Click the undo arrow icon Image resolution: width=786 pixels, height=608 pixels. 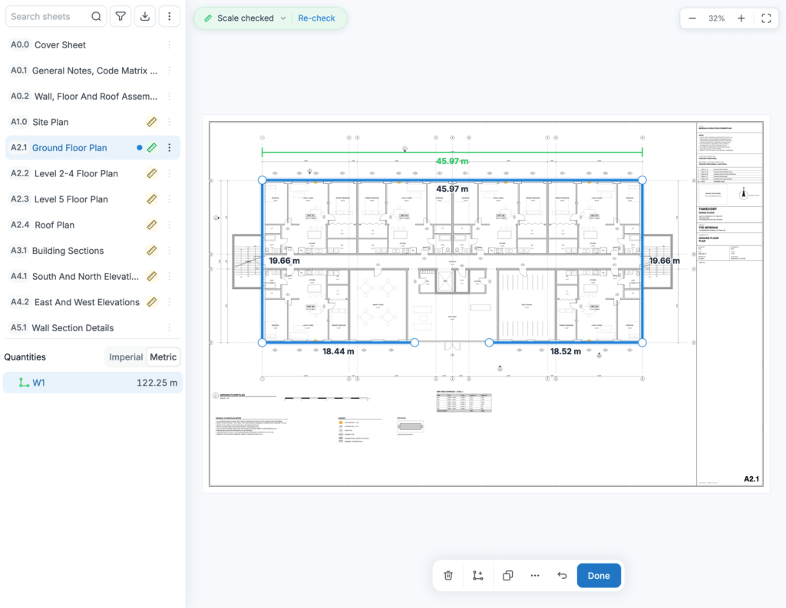point(562,576)
